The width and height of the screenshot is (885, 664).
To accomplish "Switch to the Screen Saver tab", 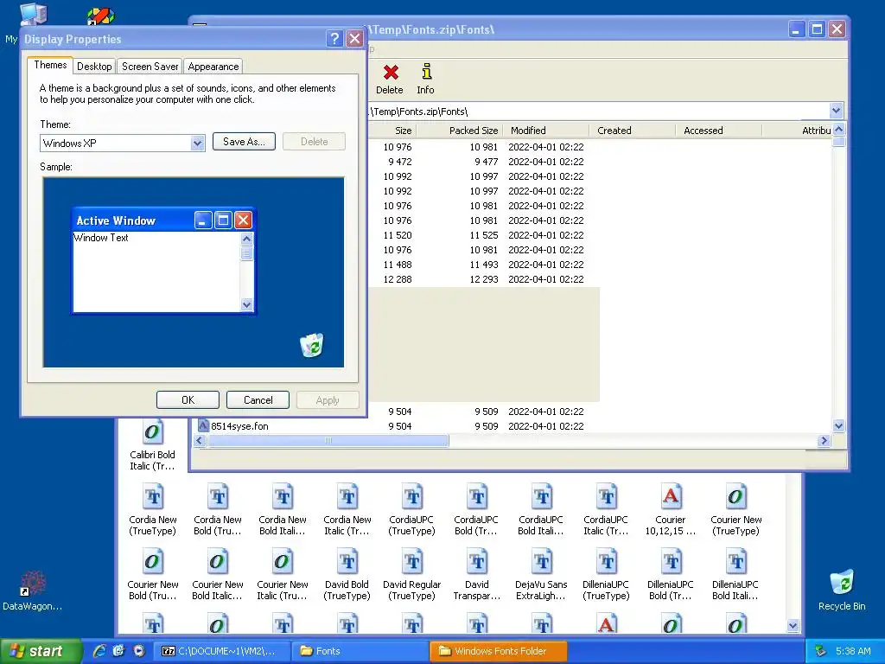I will tap(150, 67).
